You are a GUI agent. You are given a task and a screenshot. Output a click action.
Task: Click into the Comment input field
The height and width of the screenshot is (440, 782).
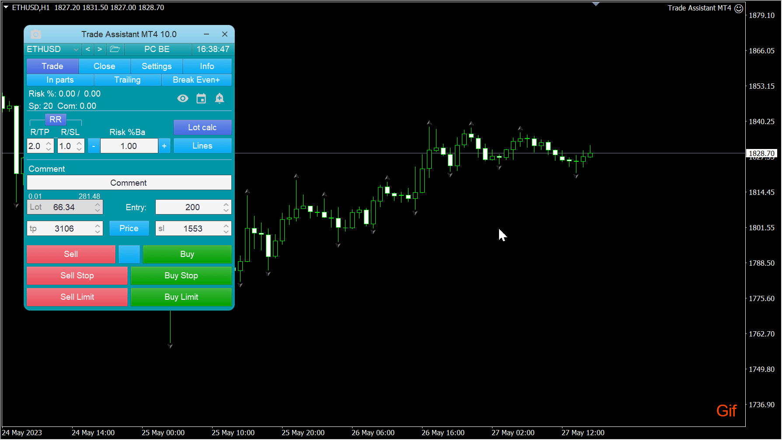click(x=129, y=183)
